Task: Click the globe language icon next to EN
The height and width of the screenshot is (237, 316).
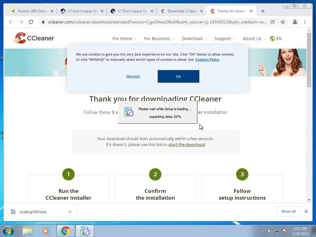Action: [x=272, y=39]
